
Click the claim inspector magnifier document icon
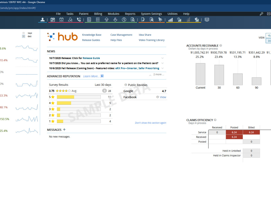(151, 20)
